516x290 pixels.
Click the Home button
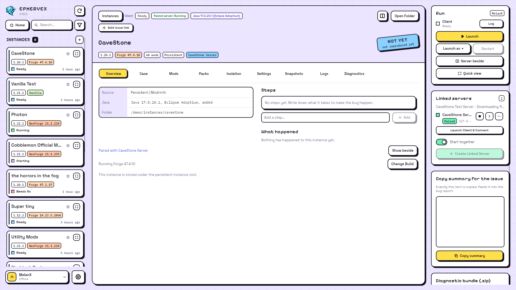pyautogui.click(x=17, y=25)
